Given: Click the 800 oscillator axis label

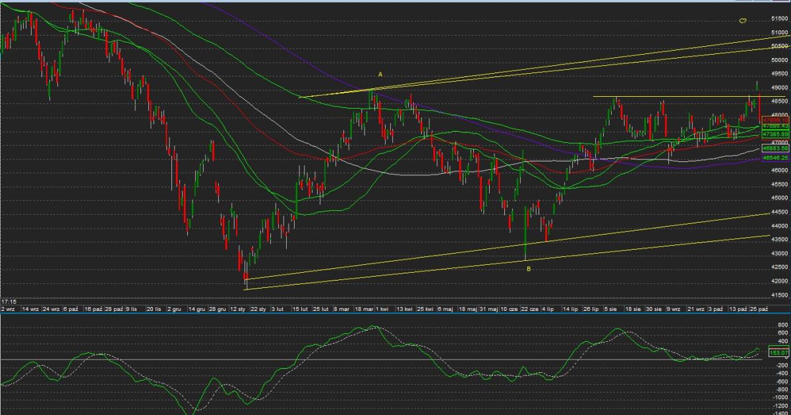Looking at the screenshot, I should 782,325.
